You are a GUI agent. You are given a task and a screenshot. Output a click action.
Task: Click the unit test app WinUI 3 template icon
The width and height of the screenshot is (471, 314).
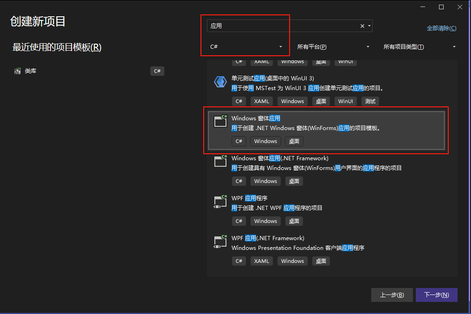(220, 82)
